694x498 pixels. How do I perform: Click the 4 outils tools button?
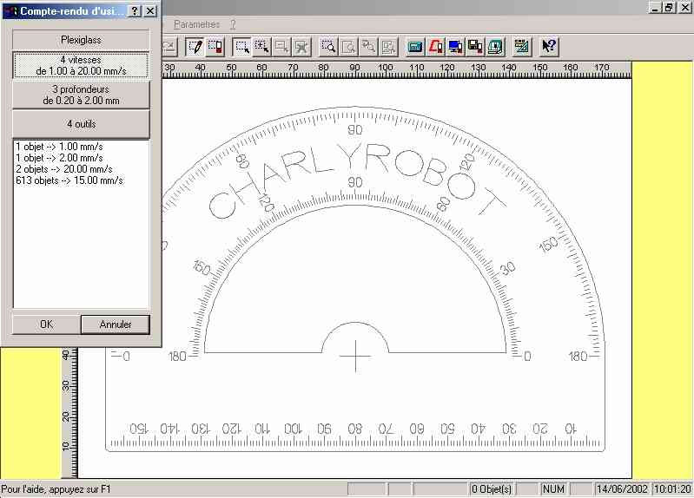pyautogui.click(x=81, y=124)
